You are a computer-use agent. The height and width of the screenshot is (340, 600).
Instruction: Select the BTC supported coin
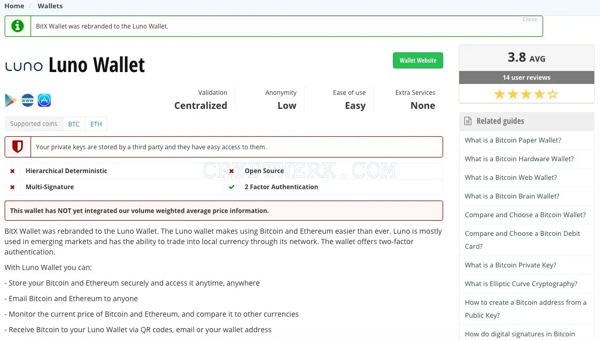pos(74,124)
